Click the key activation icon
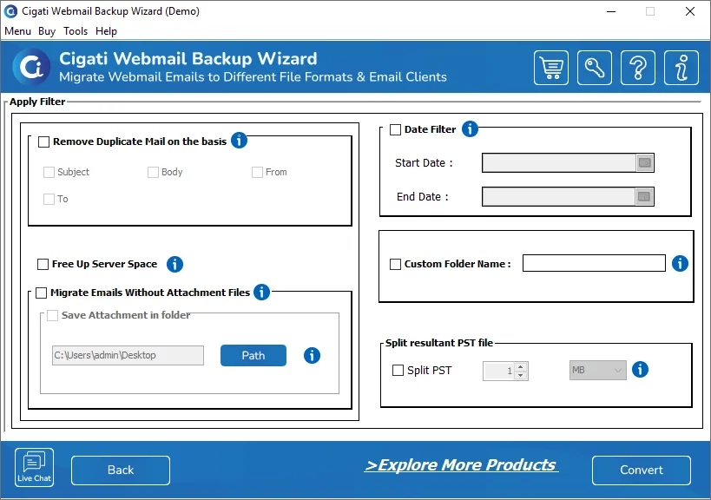This screenshot has height=500, width=711. [x=595, y=68]
